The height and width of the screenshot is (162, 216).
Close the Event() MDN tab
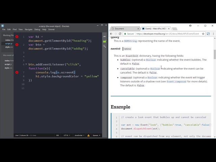click(x=169, y=29)
